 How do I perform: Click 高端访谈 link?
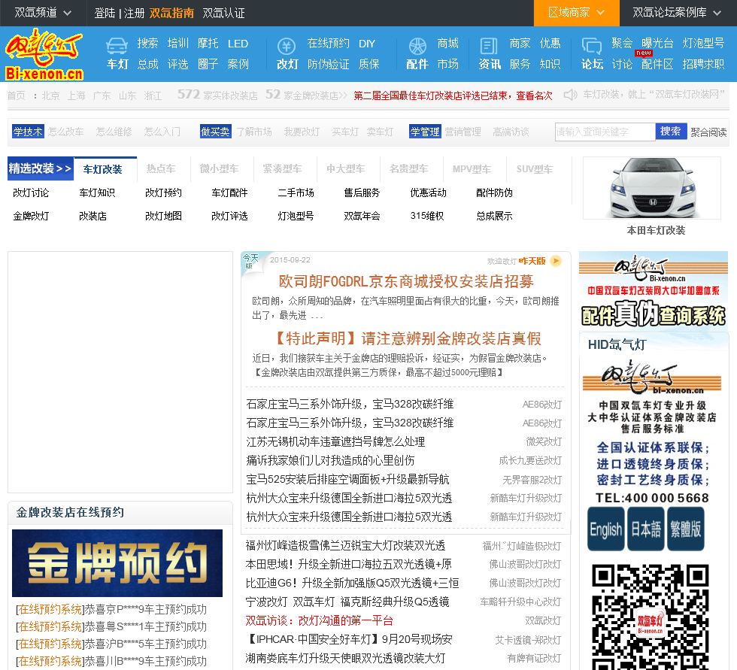[x=511, y=132]
